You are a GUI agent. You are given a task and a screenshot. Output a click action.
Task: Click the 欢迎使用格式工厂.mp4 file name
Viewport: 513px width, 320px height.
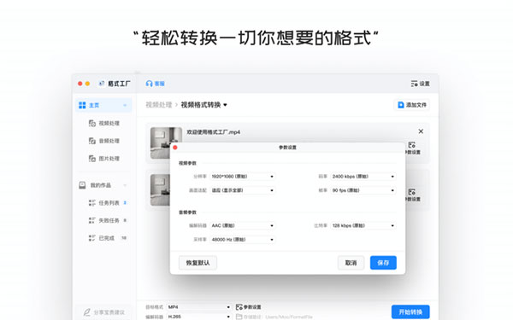point(213,132)
